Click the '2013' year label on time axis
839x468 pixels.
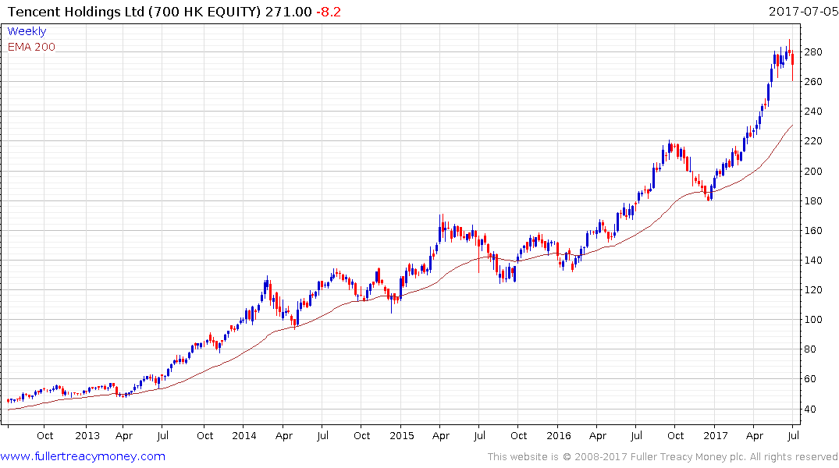point(87,435)
